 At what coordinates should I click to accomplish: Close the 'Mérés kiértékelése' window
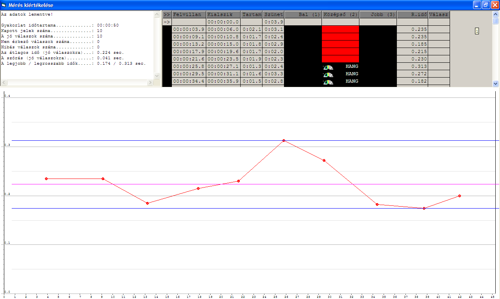click(495, 5)
